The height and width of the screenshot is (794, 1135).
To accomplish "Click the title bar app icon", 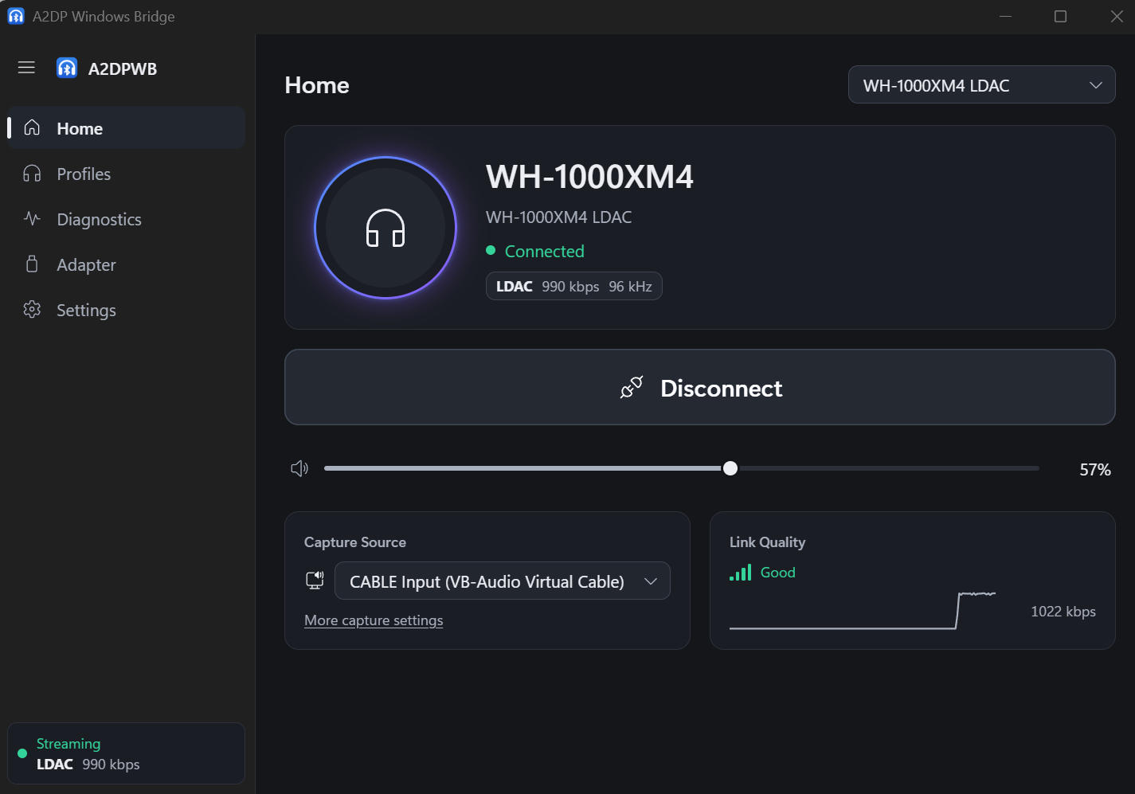I will [16, 16].
